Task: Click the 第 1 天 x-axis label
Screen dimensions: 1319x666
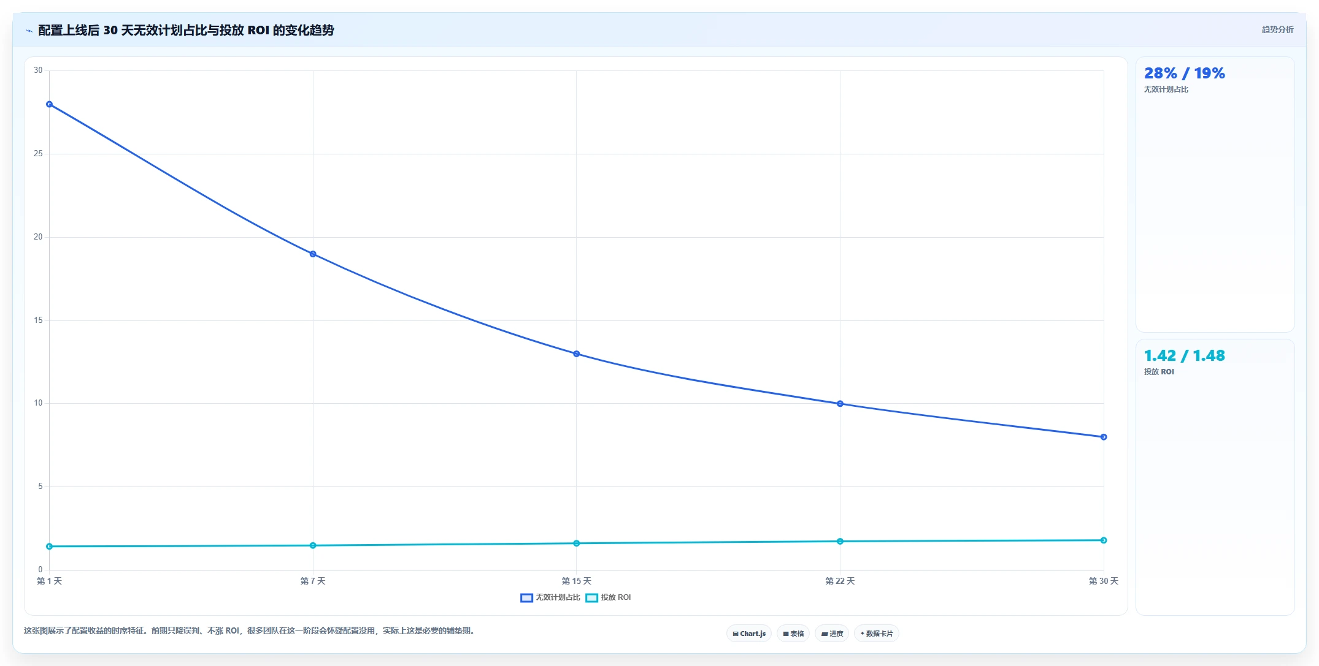Action: (50, 581)
